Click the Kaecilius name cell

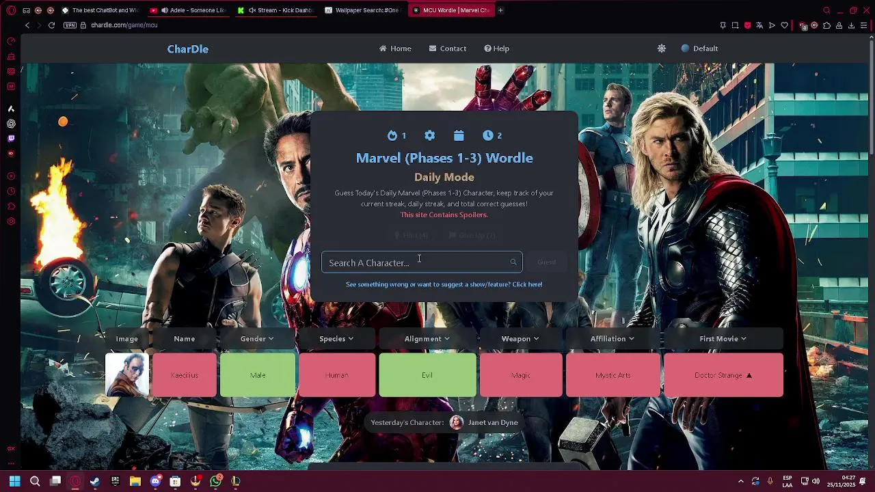[x=185, y=375]
